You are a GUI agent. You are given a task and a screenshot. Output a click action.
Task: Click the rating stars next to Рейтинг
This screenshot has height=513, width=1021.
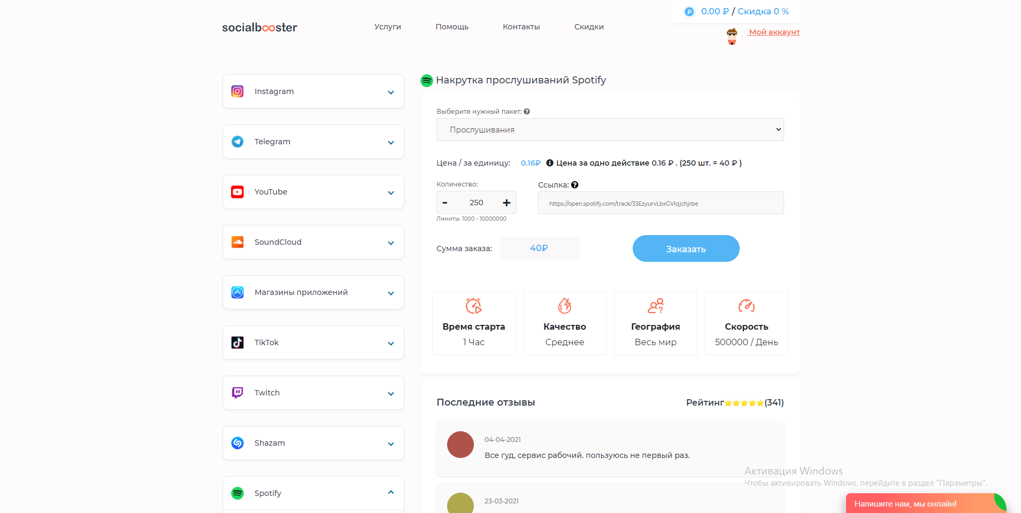[744, 403]
